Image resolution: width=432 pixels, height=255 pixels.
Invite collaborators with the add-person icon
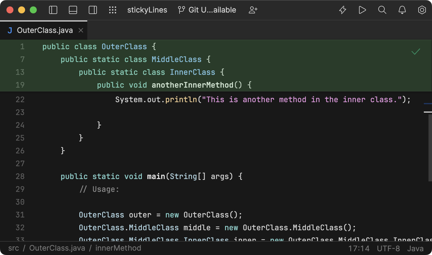(253, 10)
